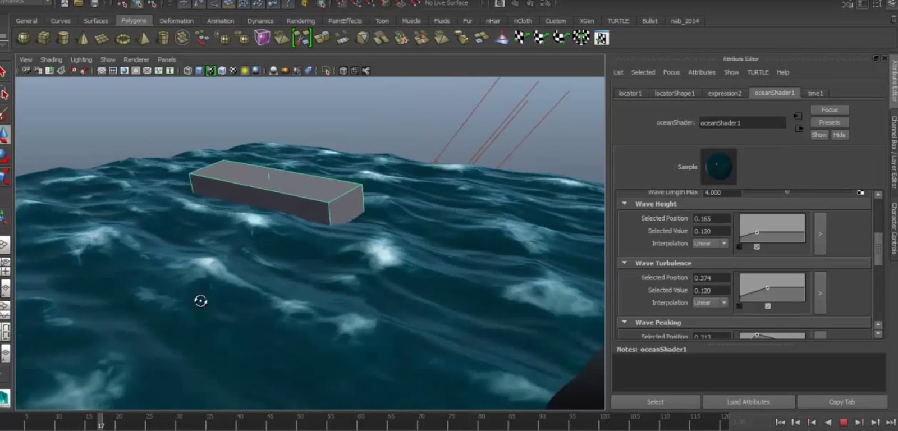Expand the Wave Height ramp editor arrow
Viewport: 898px width, 431px height.
coord(820,233)
